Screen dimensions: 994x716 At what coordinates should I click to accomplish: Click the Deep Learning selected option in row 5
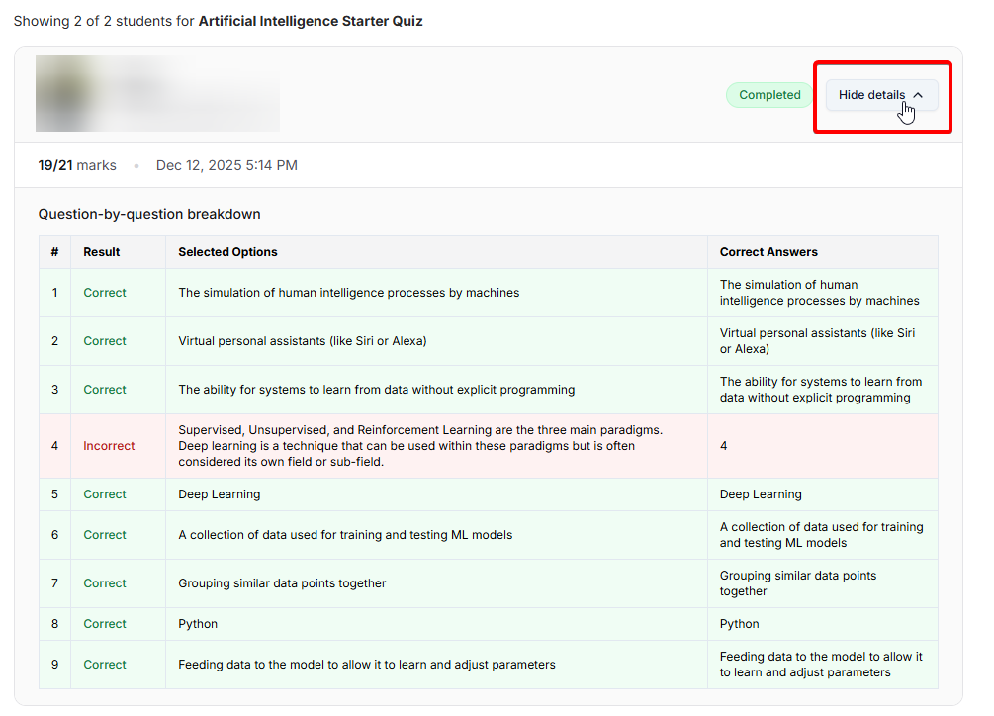click(x=219, y=494)
